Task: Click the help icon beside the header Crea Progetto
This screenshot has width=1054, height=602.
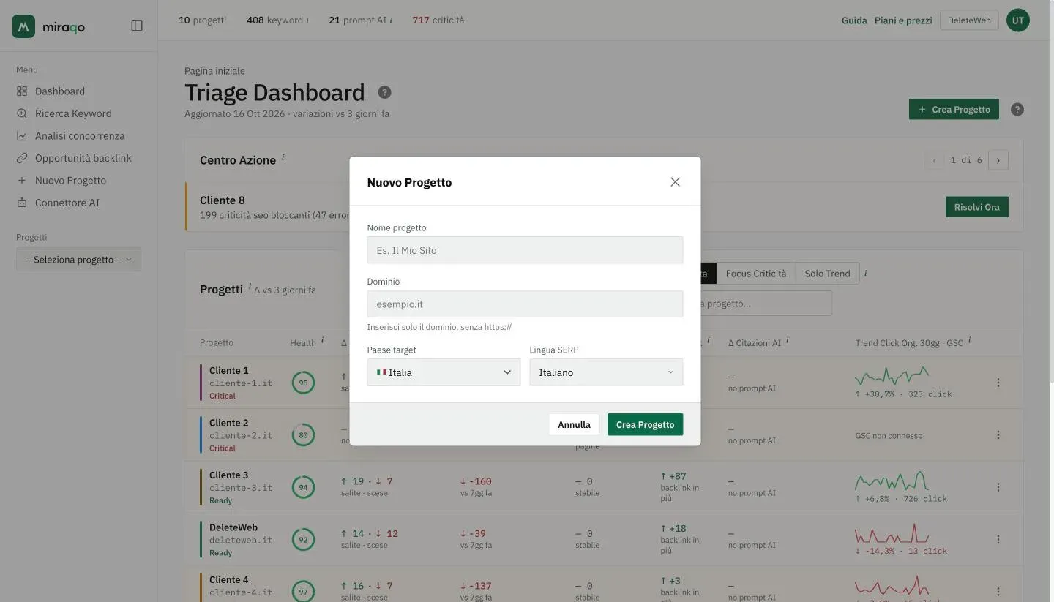Action: pos(1017,110)
